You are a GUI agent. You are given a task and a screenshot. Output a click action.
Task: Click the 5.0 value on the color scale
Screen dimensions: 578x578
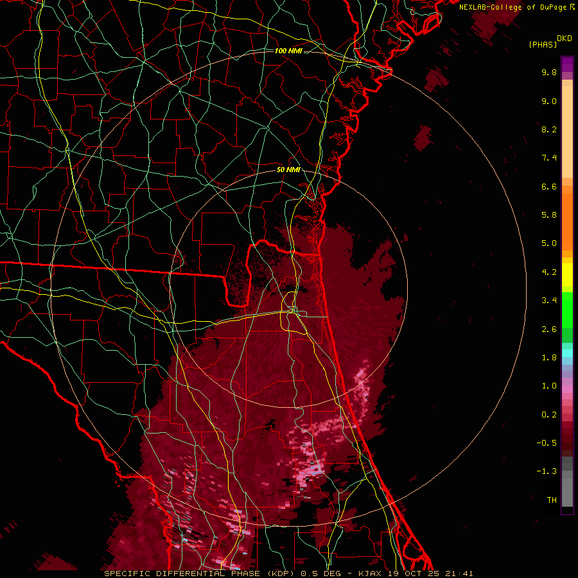549,243
